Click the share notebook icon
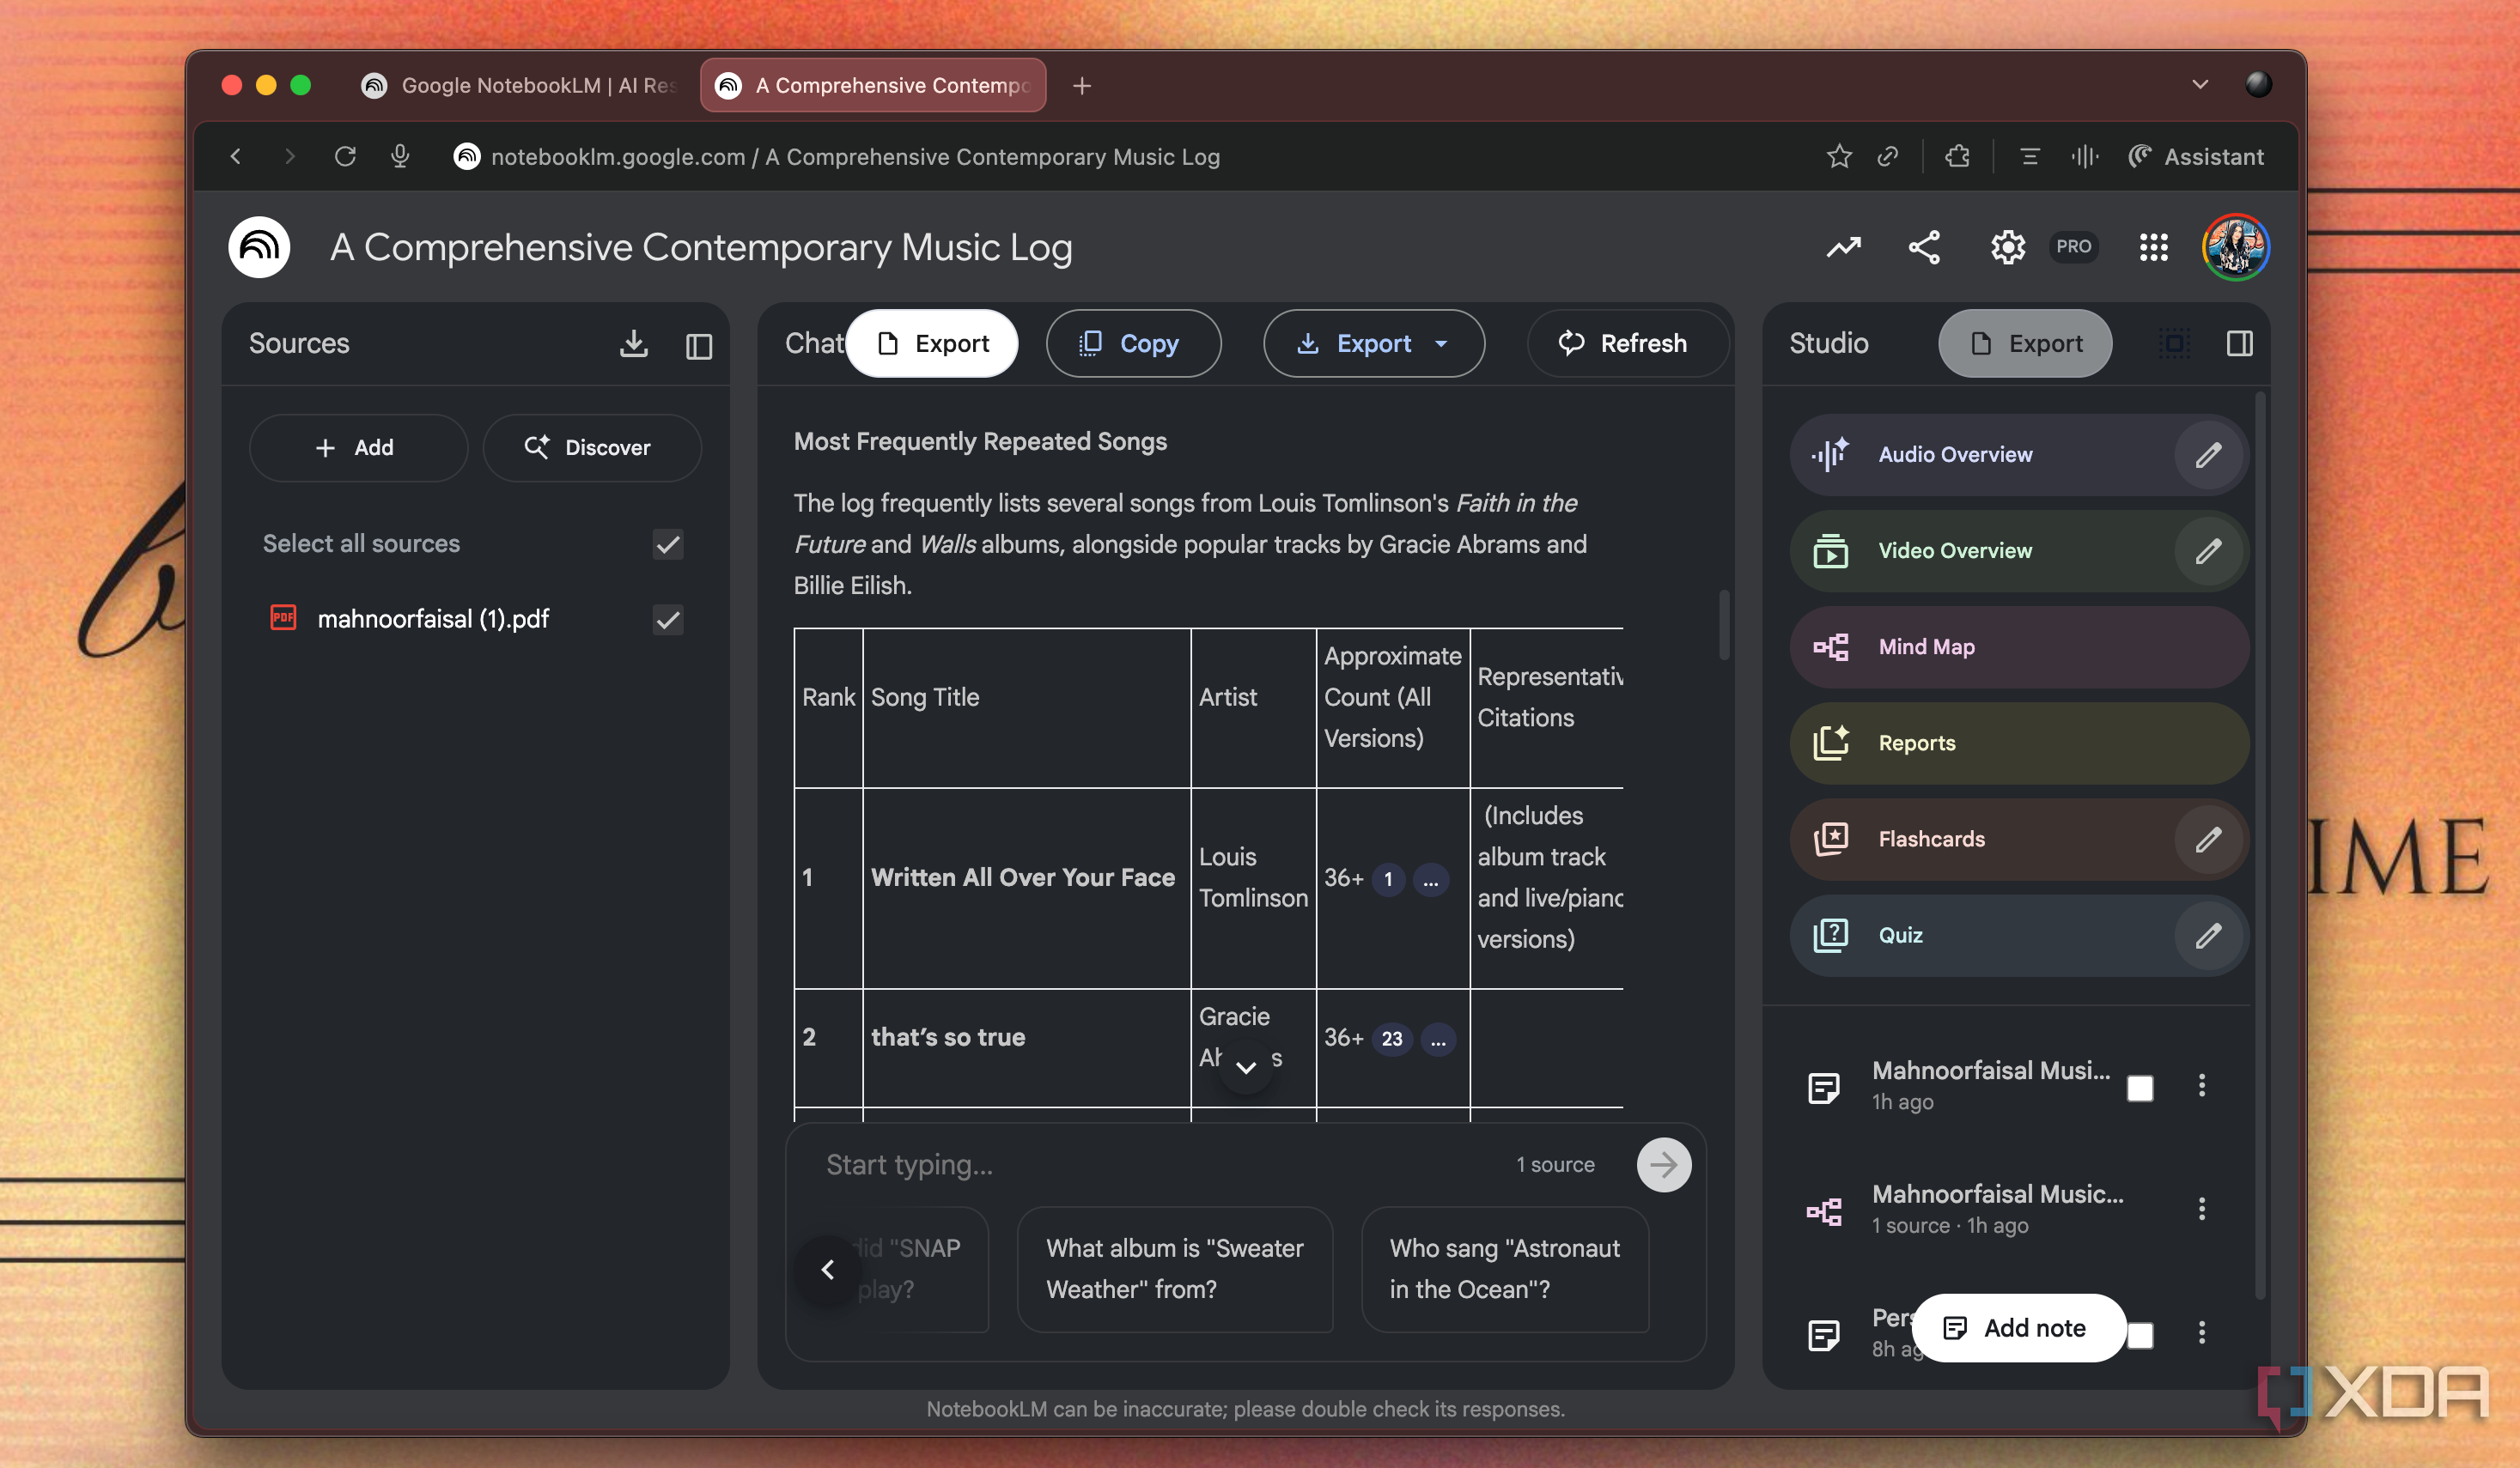The width and height of the screenshot is (2520, 1468). pyautogui.click(x=1924, y=247)
